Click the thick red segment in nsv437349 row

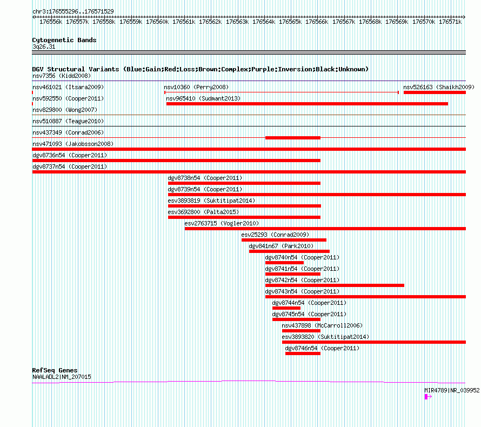click(x=293, y=138)
